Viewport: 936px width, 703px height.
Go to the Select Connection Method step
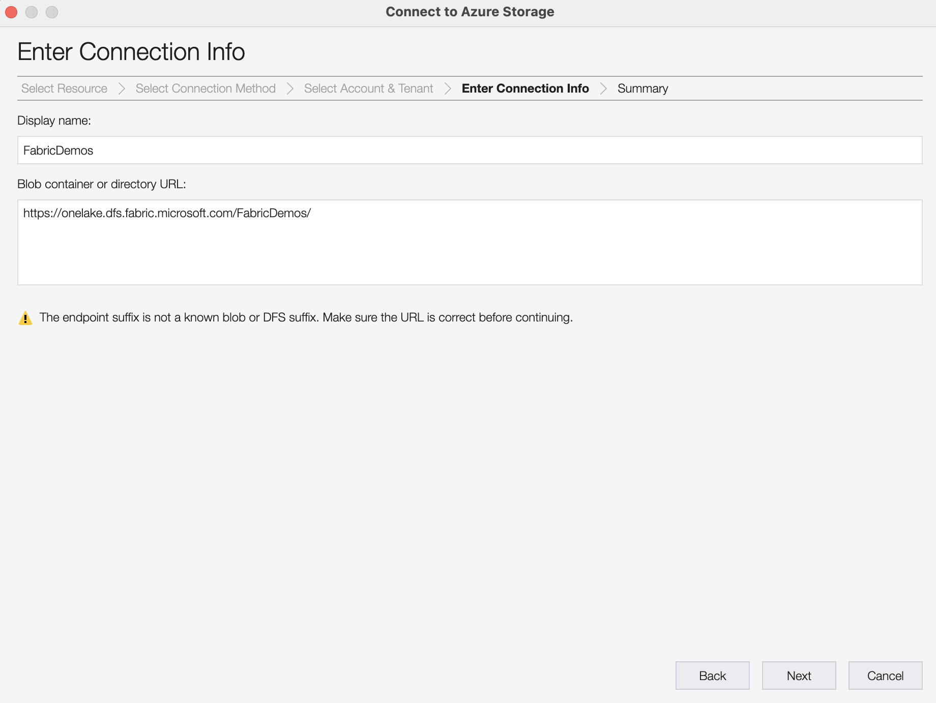(x=205, y=88)
